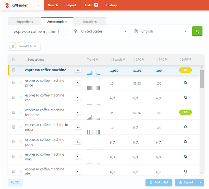Toggle the Results filter switch

pos(12,46)
